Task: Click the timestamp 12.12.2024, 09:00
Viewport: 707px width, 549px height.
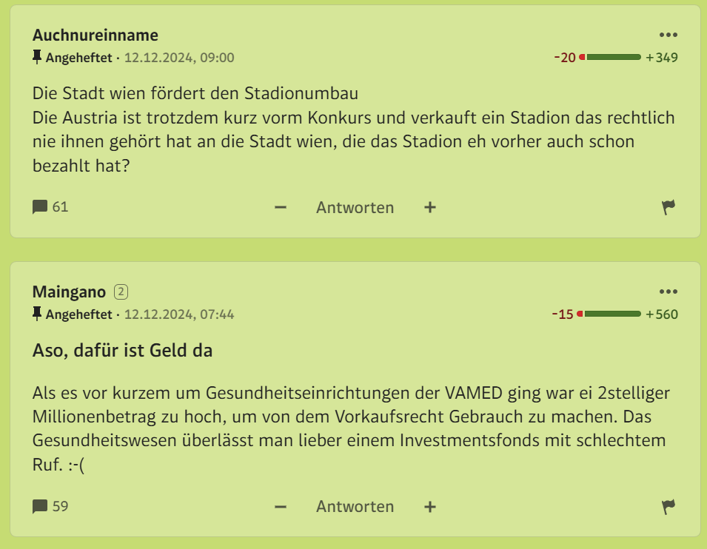Action: [179, 58]
